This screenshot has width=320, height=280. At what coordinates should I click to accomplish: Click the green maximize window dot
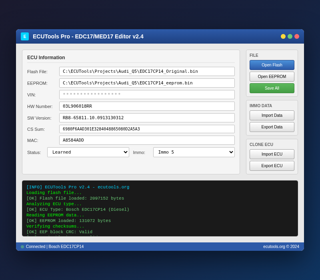pyautogui.click(x=290, y=36)
